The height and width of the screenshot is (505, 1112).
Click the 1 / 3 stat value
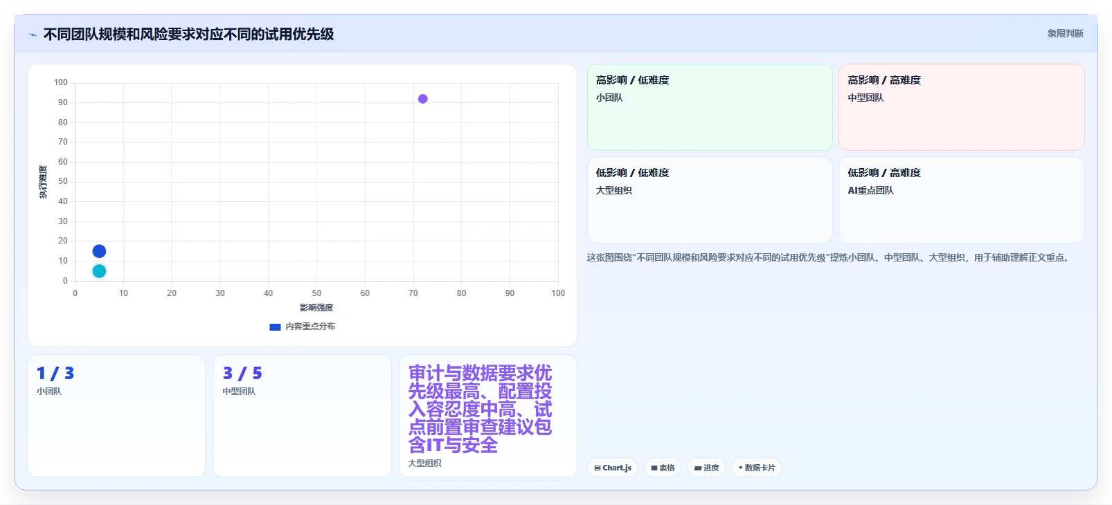tap(55, 374)
